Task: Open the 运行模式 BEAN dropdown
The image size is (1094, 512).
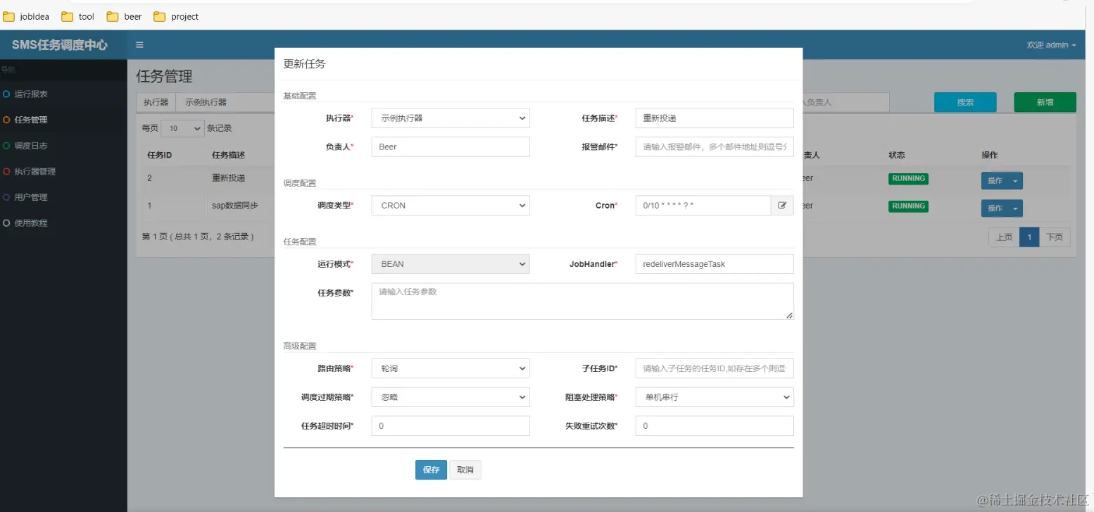Action: [451, 264]
